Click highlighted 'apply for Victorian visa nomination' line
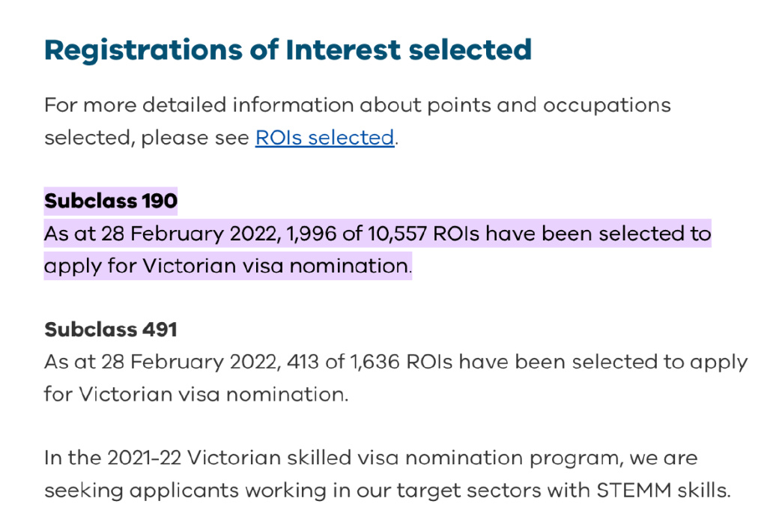 227,267
